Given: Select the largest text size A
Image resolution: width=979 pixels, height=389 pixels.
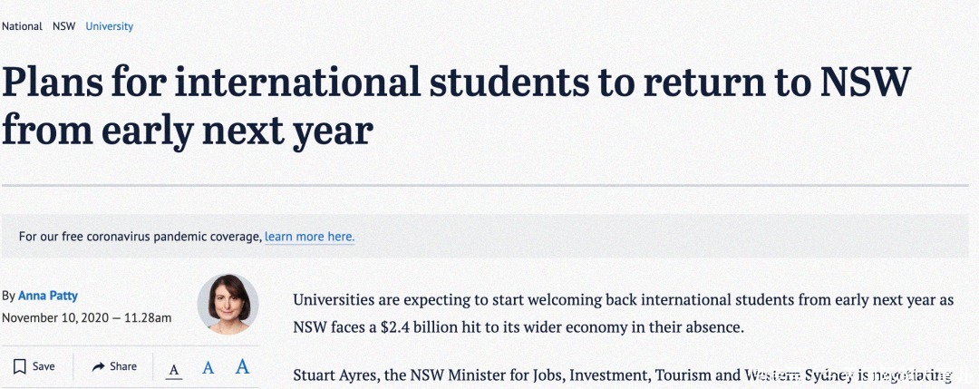Looking at the screenshot, I should 242,366.
